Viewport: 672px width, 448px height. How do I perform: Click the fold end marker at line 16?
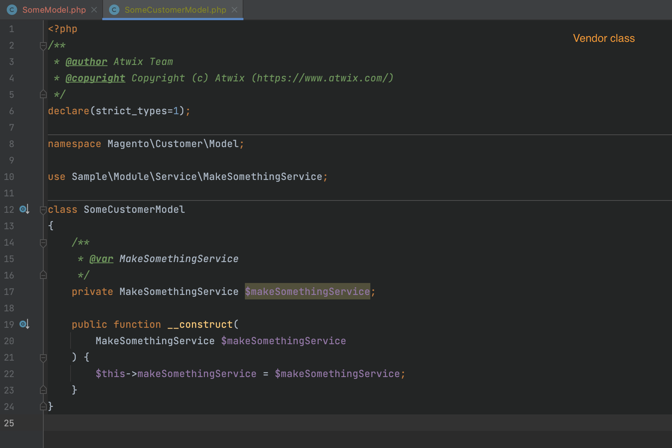(x=43, y=275)
